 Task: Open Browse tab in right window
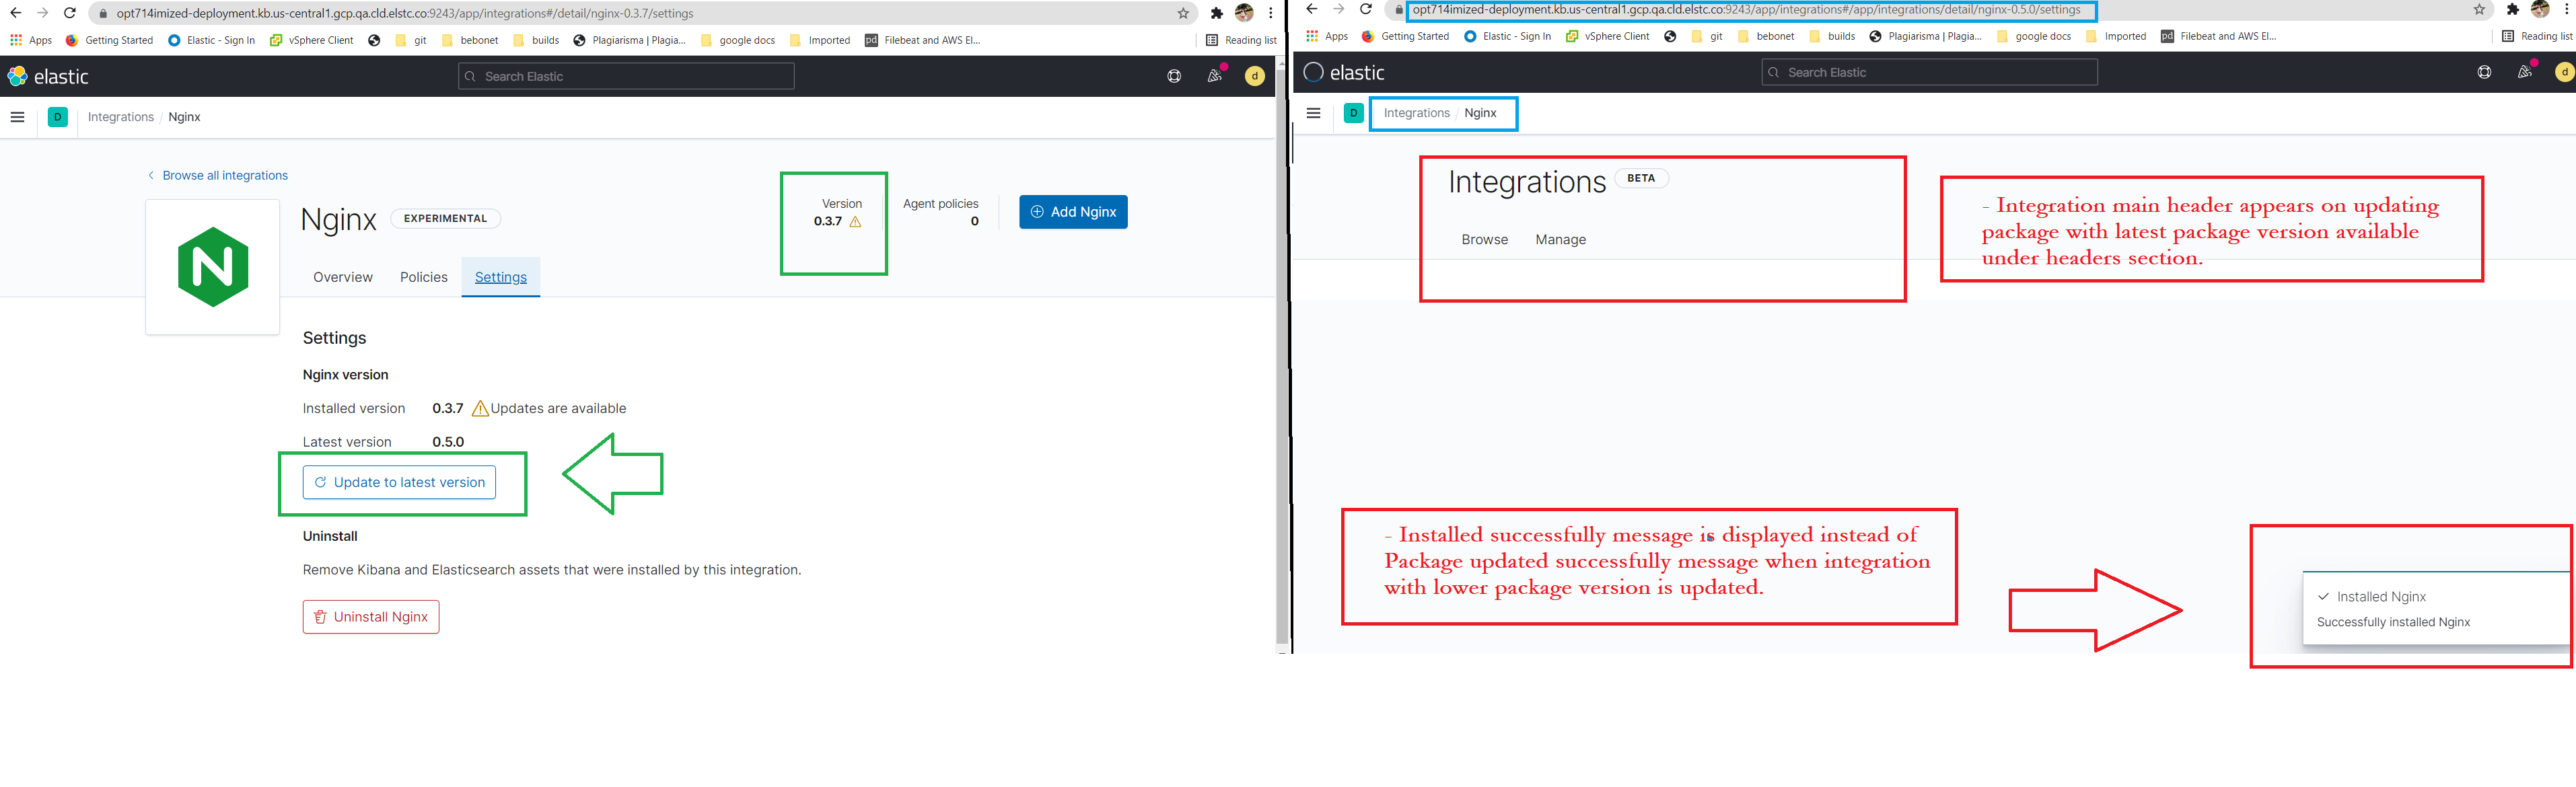pyautogui.click(x=1484, y=240)
